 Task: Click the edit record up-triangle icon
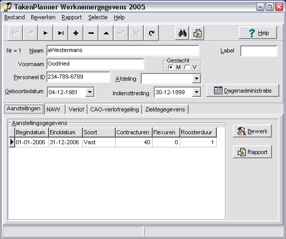pos(106,33)
